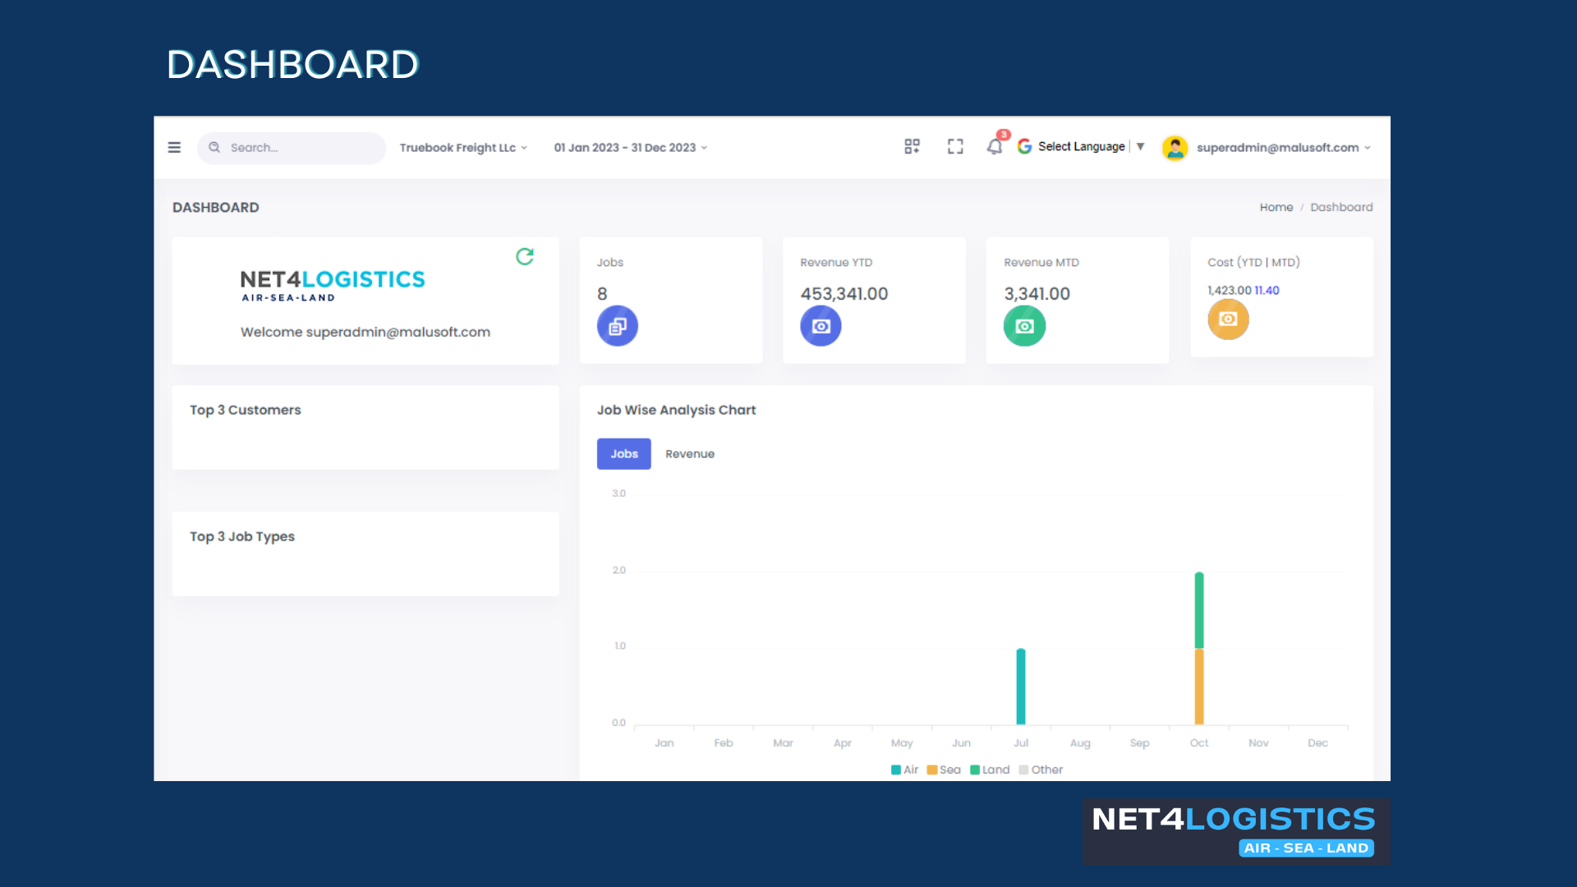Click the apps grid icon
This screenshot has width=1577, height=887.
[912, 147]
